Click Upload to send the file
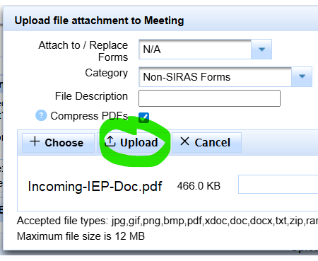The width and height of the screenshot is (318, 261). [139, 143]
